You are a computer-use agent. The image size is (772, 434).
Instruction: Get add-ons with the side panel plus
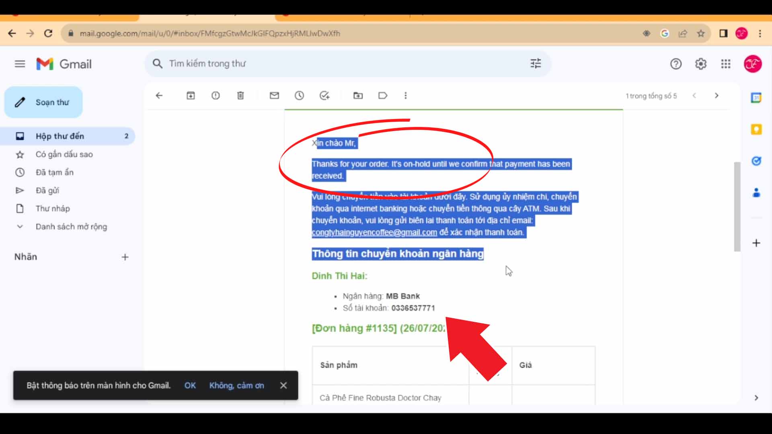pos(756,243)
